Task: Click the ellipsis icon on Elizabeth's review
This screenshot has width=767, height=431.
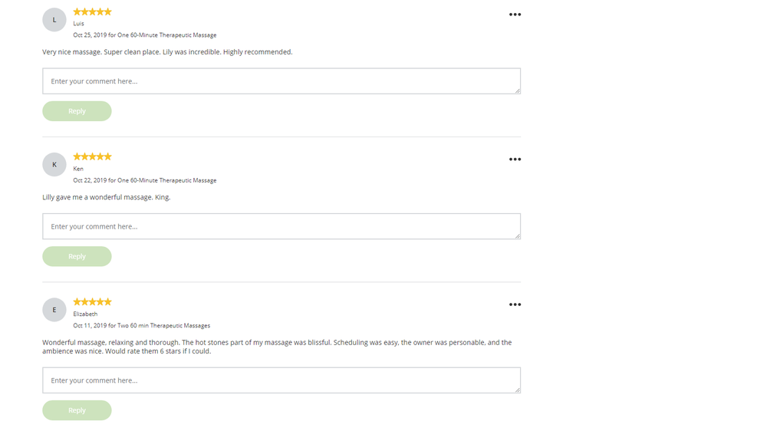Action: pos(515,304)
